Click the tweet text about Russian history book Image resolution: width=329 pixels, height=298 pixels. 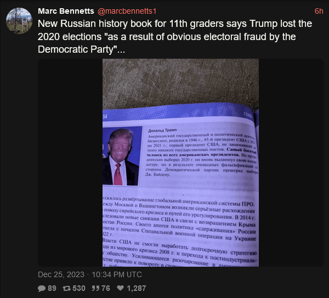coord(175,37)
